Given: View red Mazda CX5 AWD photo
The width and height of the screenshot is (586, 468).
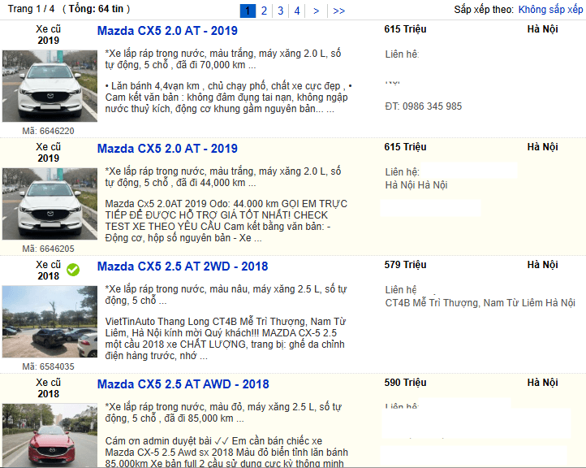Looking at the screenshot, I should (50, 435).
